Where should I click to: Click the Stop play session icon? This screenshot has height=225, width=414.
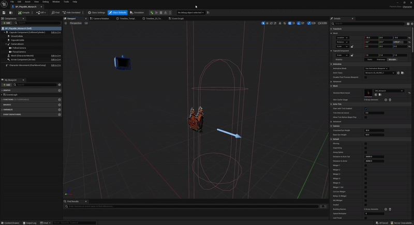click(x=161, y=12)
